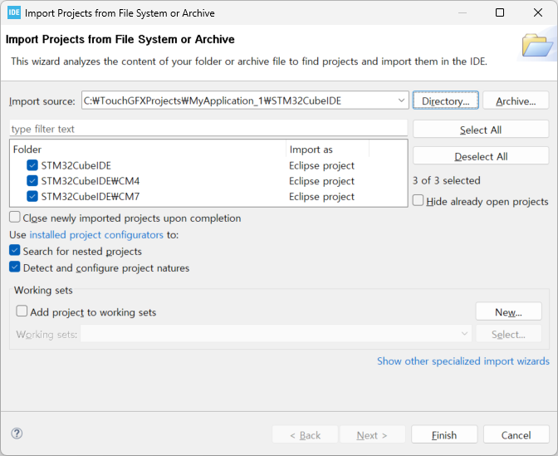Maximize the import dialog window
This screenshot has height=456, width=558.
(x=500, y=12)
